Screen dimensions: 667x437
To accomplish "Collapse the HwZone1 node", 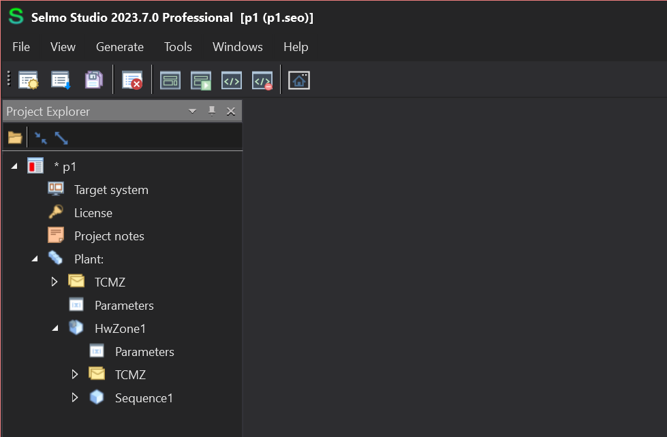I will coord(55,328).
